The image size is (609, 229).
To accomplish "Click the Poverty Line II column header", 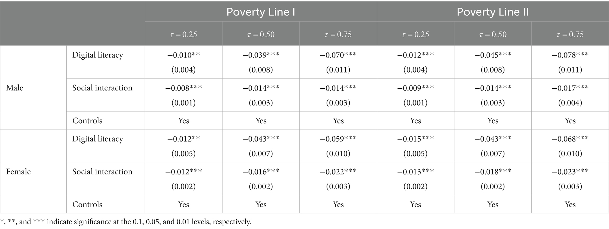I will [x=492, y=12].
